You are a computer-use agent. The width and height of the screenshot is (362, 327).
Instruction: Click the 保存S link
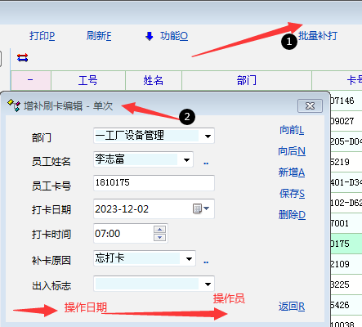pos(292,194)
